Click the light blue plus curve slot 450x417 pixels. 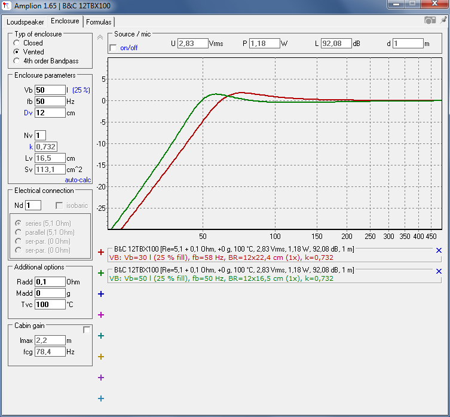click(x=101, y=398)
